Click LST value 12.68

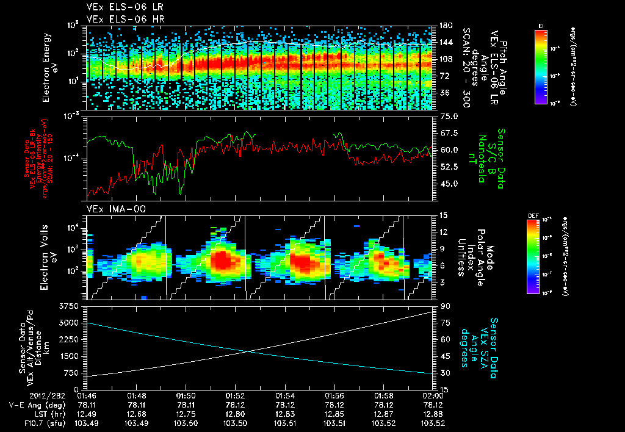pyautogui.click(x=136, y=414)
